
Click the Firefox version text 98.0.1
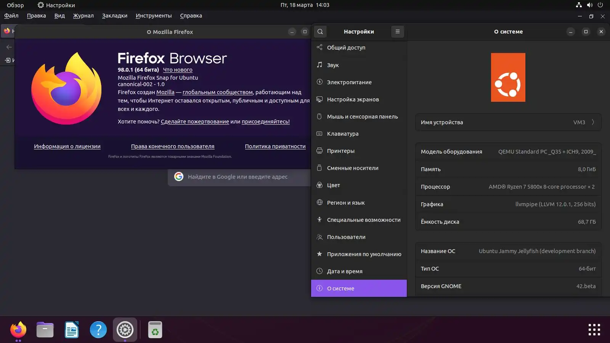[138, 70]
